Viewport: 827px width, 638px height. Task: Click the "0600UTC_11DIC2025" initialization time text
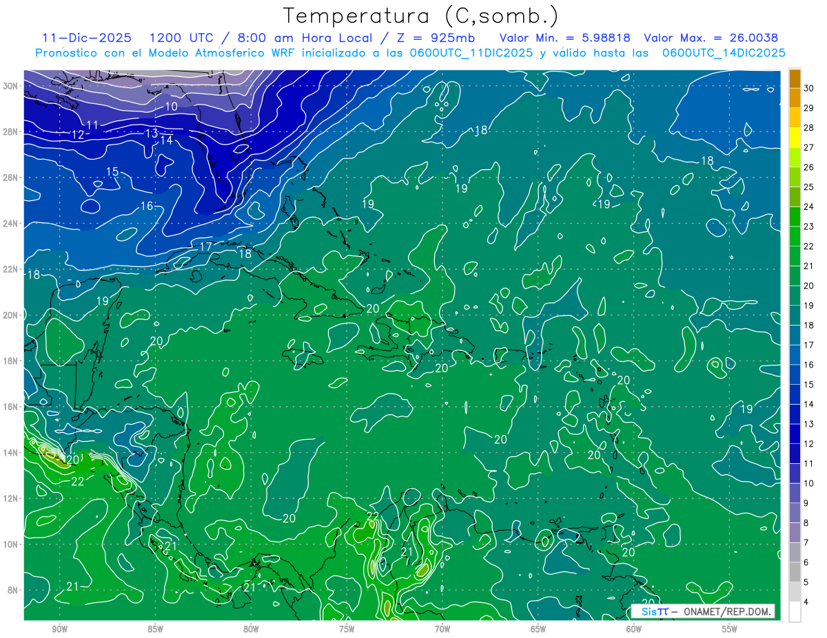tap(471, 53)
